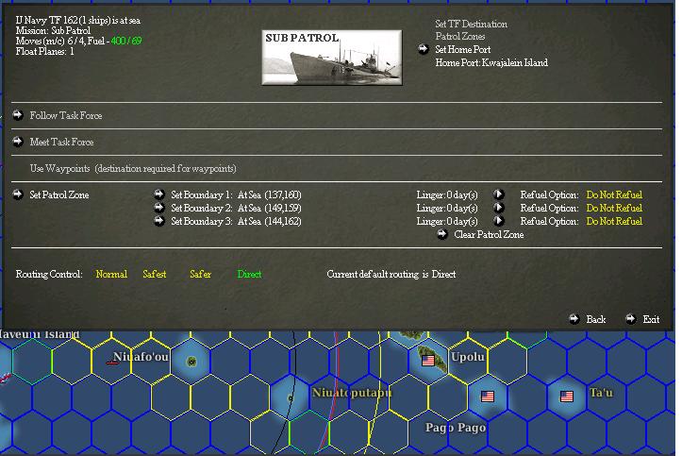Click Follow Task Force label
This screenshot has height=456, width=682.
[66, 115]
